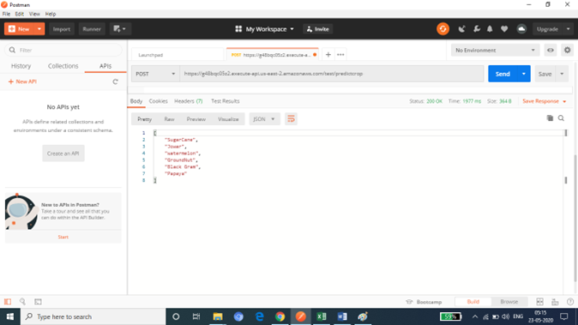Switch to the Collections tab
This screenshot has width=578, height=325.
[x=63, y=66]
